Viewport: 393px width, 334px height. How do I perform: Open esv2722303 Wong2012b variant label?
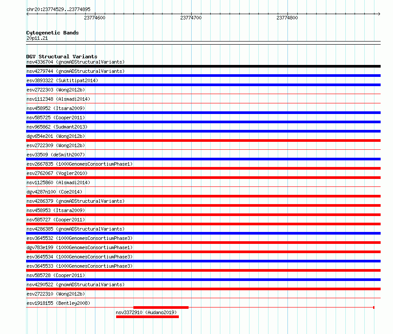point(56,90)
